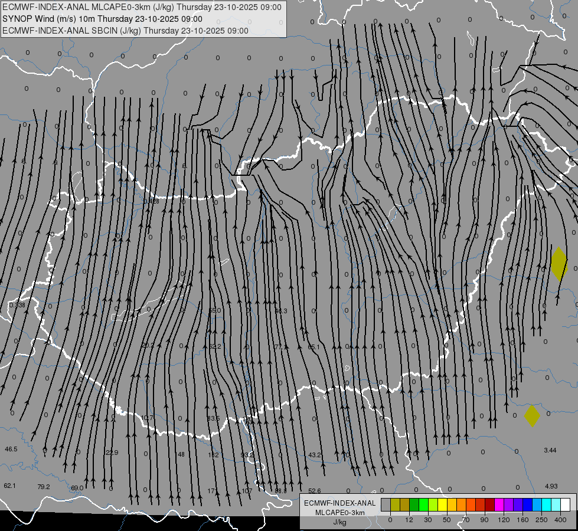Select the SYNOP Wind 10m header line
The width and height of the screenshot is (578, 531).
pyautogui.click(x=102, y=19)
